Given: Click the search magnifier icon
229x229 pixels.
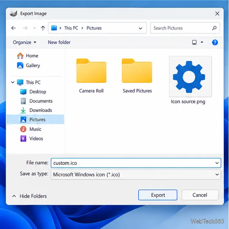Looking at the screenshot, I should point(214,28).
